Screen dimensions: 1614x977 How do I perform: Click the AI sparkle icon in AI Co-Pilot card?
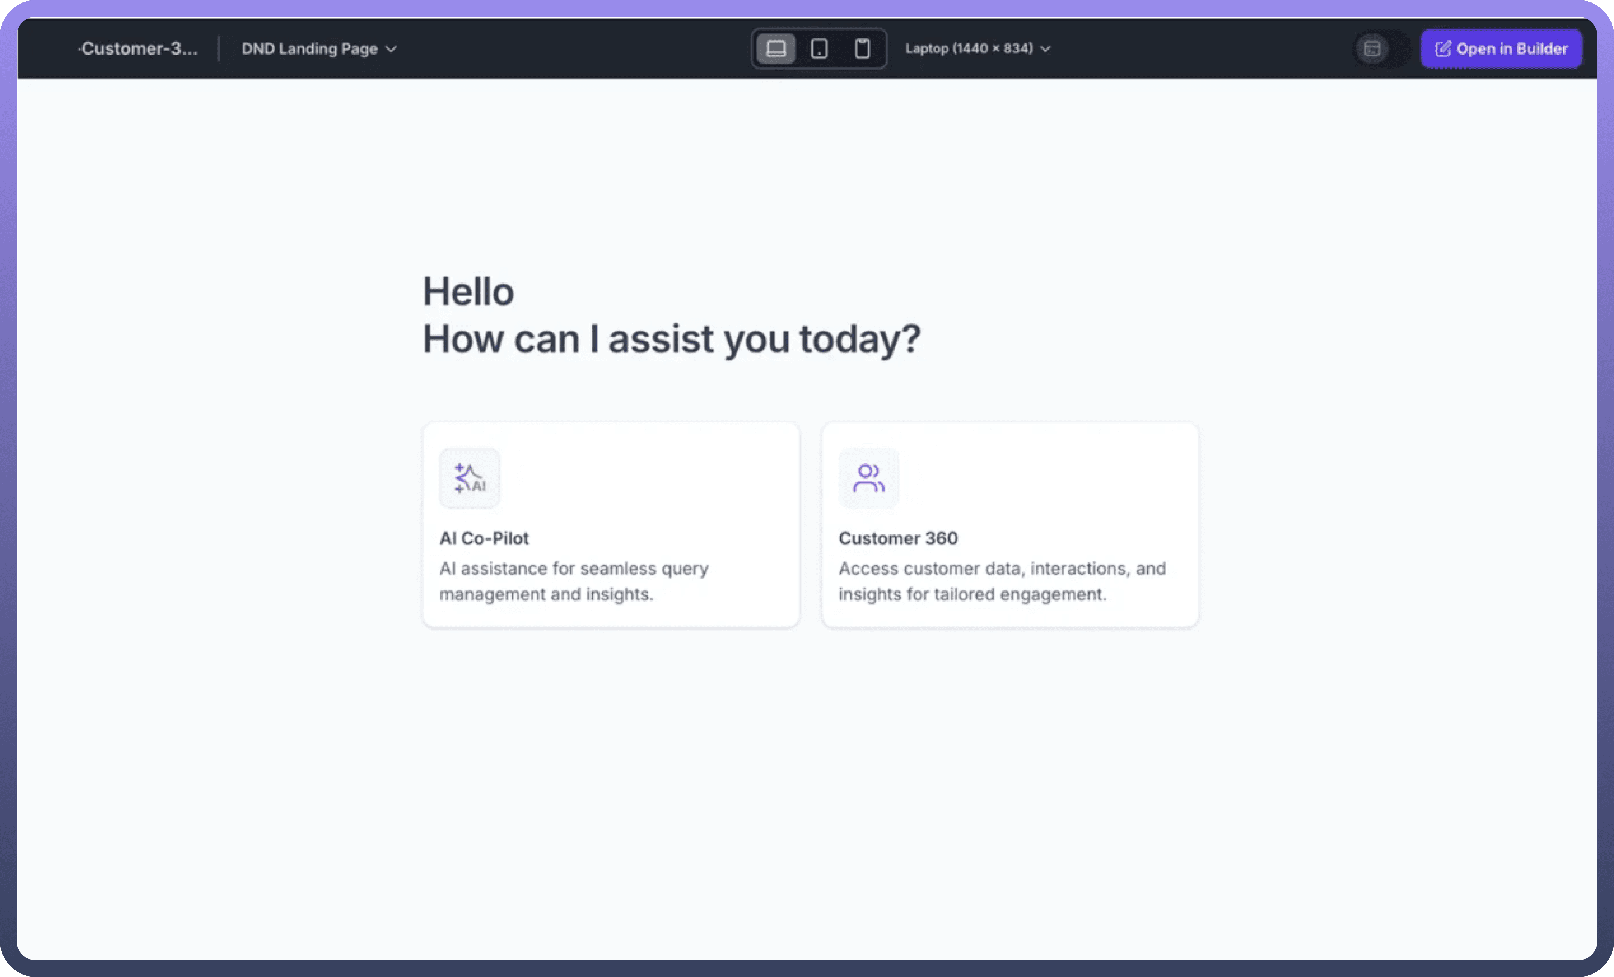click(470, 478)
